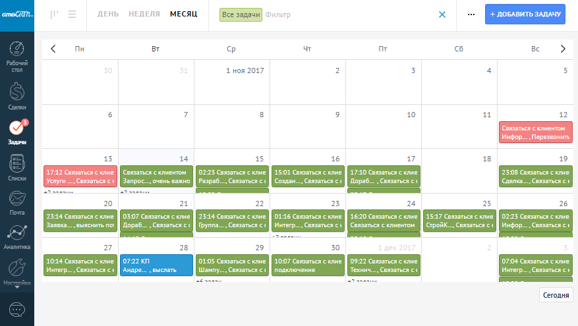Select the Все задачи filter chip
Screen dimensions: 578x326
(x=241, y=14)
